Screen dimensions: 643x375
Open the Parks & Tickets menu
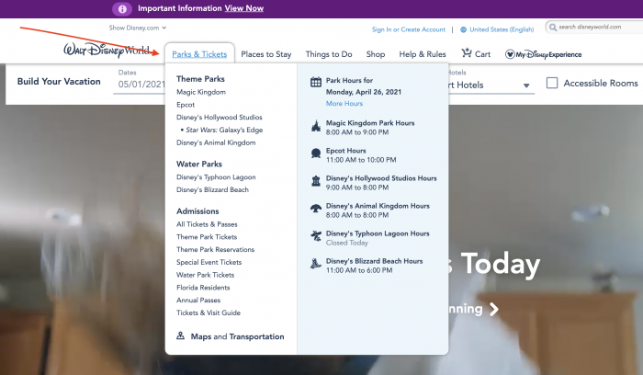coord(199,54)
